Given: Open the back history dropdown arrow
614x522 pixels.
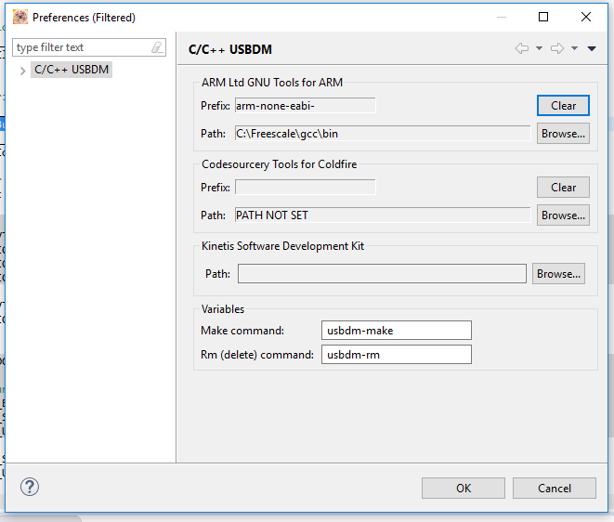Looking at the screenshot, I should click(x=539, y=48).
